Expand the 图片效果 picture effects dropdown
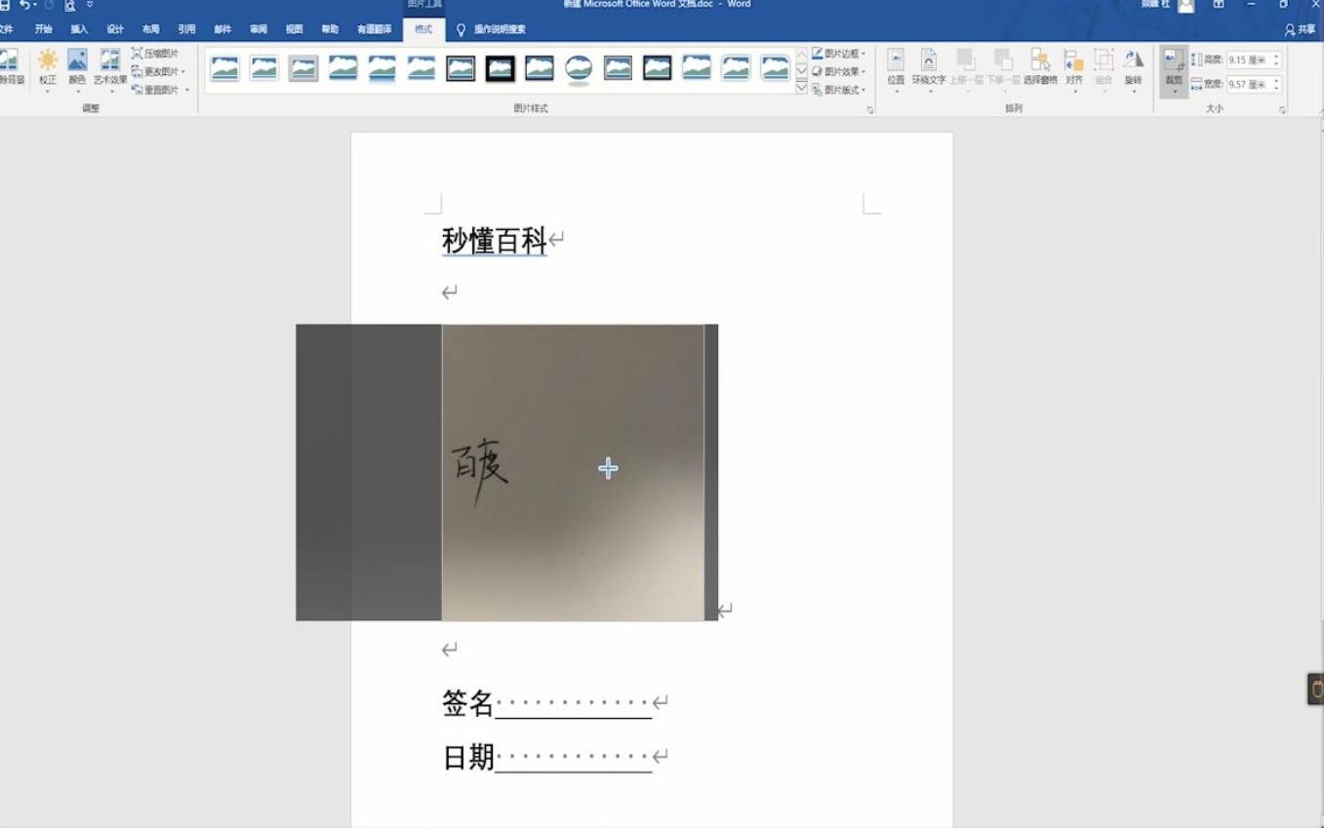The width and height of the screenshot is (1324, 828). (x=838, y=71)
